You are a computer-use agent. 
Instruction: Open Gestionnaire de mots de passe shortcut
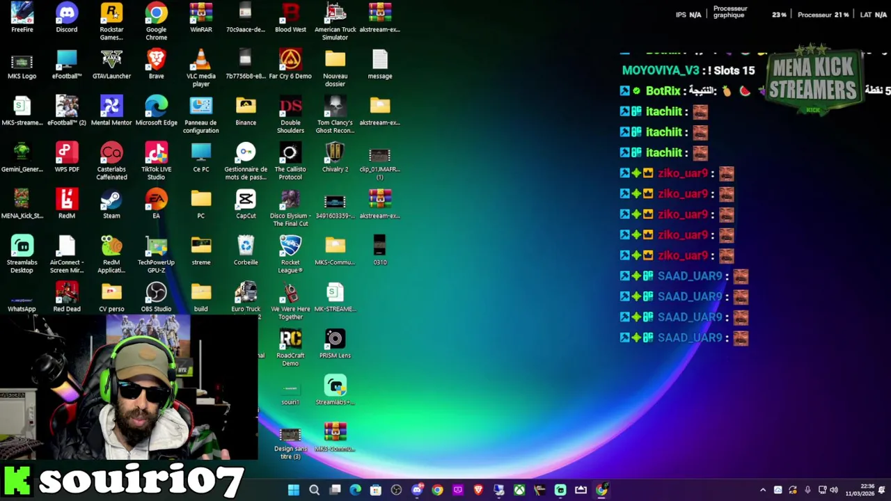tap(246, 161)
